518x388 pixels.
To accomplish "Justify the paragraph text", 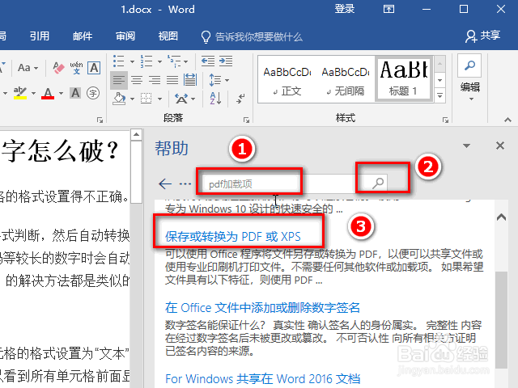I will click(x=172, y=80).
